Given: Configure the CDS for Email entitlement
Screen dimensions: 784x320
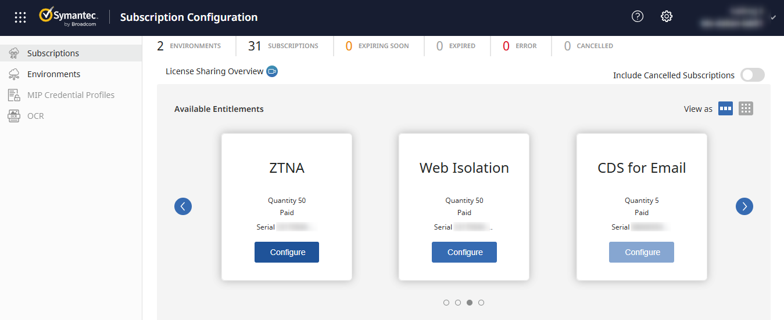Looking at the screenshot, I should coord(642,252).
